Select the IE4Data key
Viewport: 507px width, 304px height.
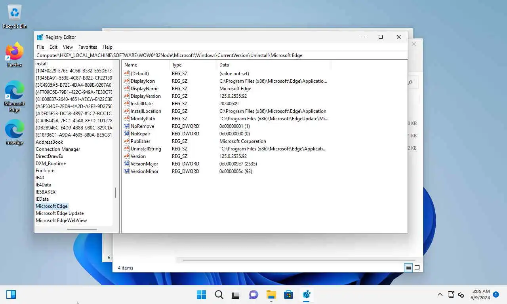tap(43, 185)
